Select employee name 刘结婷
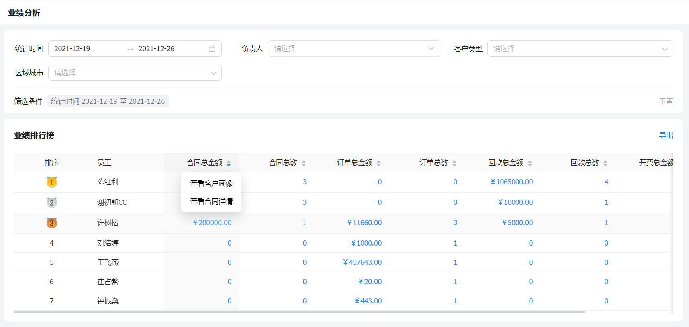Image resolution: width=689 pixels, height=327 pixels. 108,243
